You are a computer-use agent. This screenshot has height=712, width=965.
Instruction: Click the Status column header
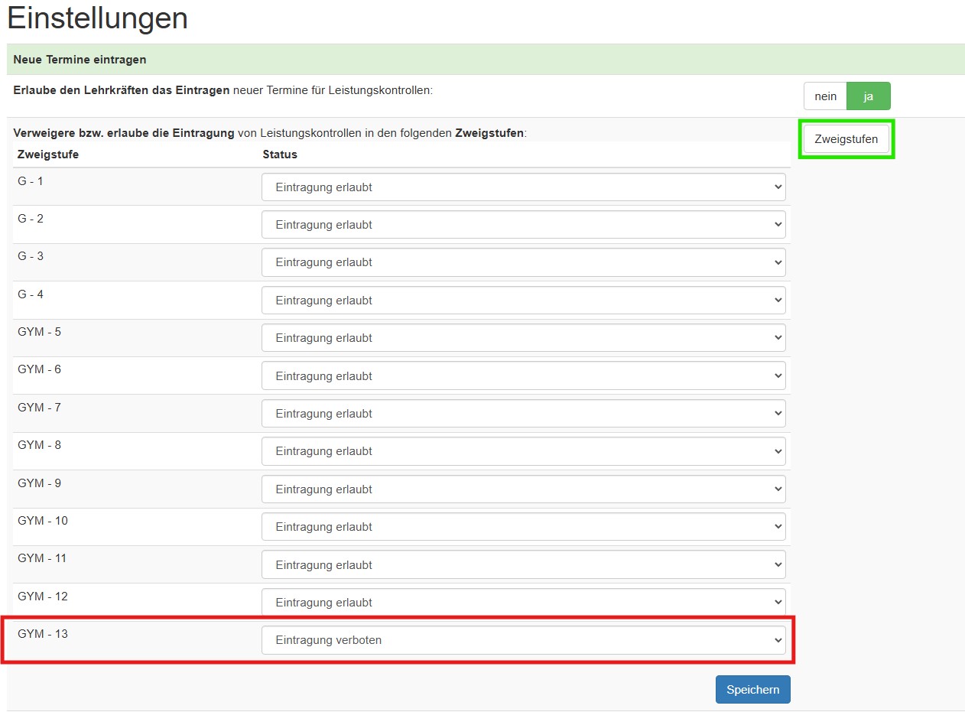tap(280, 154)
